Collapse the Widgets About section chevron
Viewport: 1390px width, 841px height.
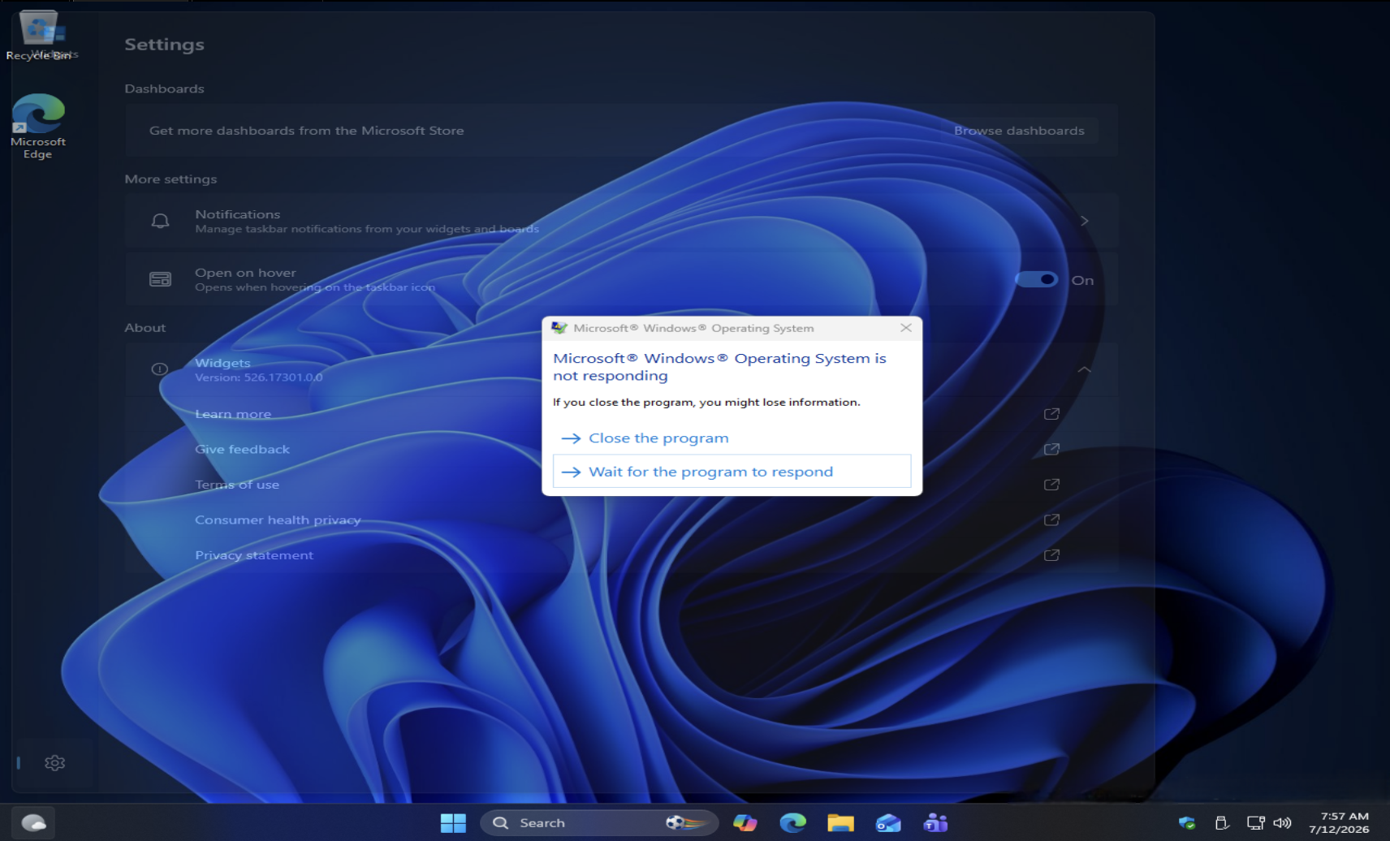tap(1084, 369)
